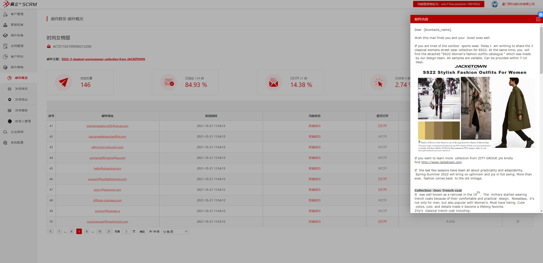The height and width of the screenshot is (263, 543).
Task: Click the 邮件地址 column header
Action: tap(107, 116)
